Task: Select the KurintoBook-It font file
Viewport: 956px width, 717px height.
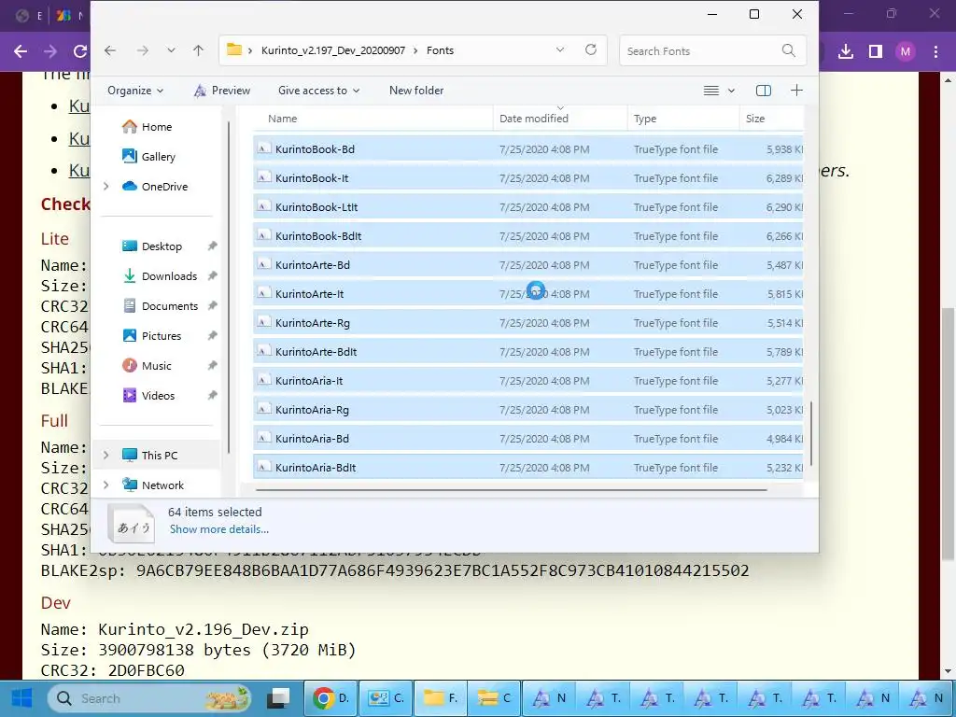Action: coord(528,178)
